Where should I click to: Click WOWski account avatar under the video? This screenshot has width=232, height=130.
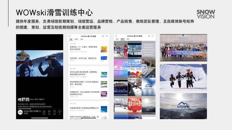click(x=20, y=112)
